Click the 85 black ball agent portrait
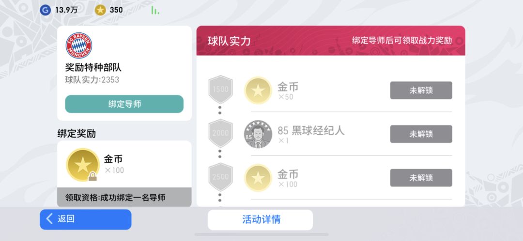This screenshot has width=523, height=241. 258,134
